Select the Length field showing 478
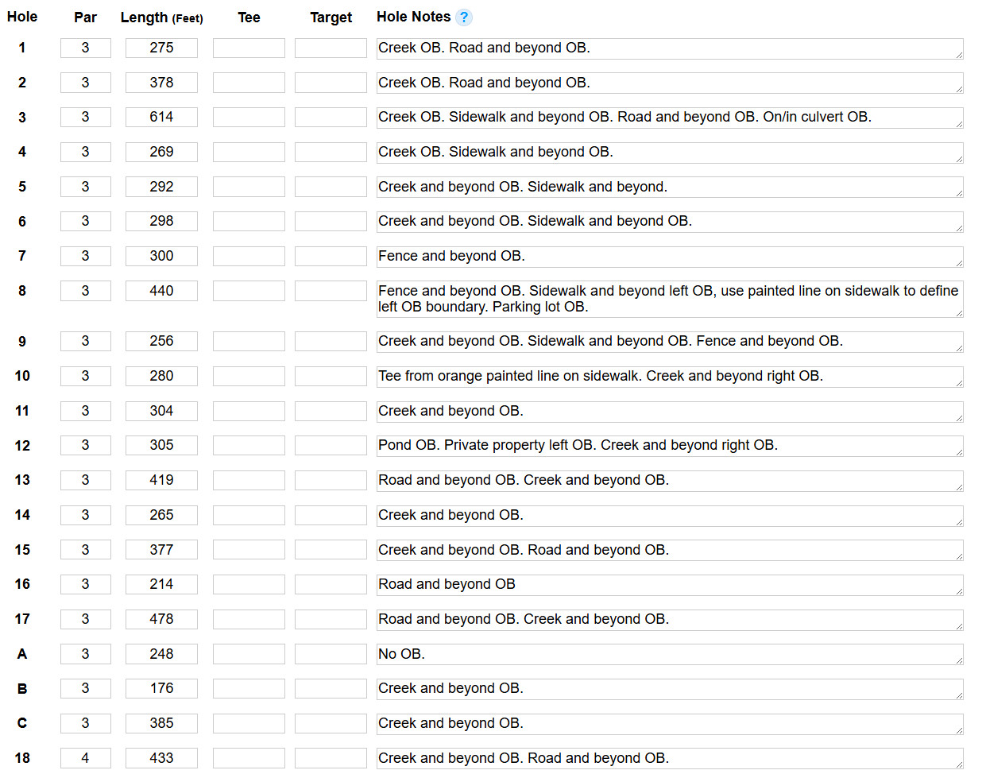This screenshot has height=774, width=986. point(161,619)
